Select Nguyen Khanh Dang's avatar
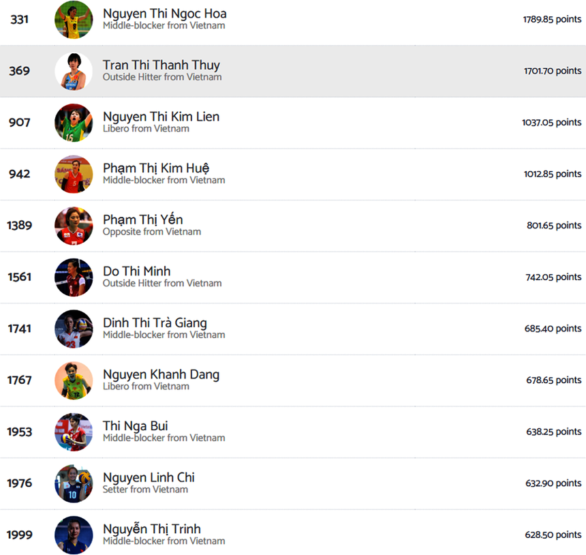The height and width of the screenshot is (555, 586). (74, 380)
